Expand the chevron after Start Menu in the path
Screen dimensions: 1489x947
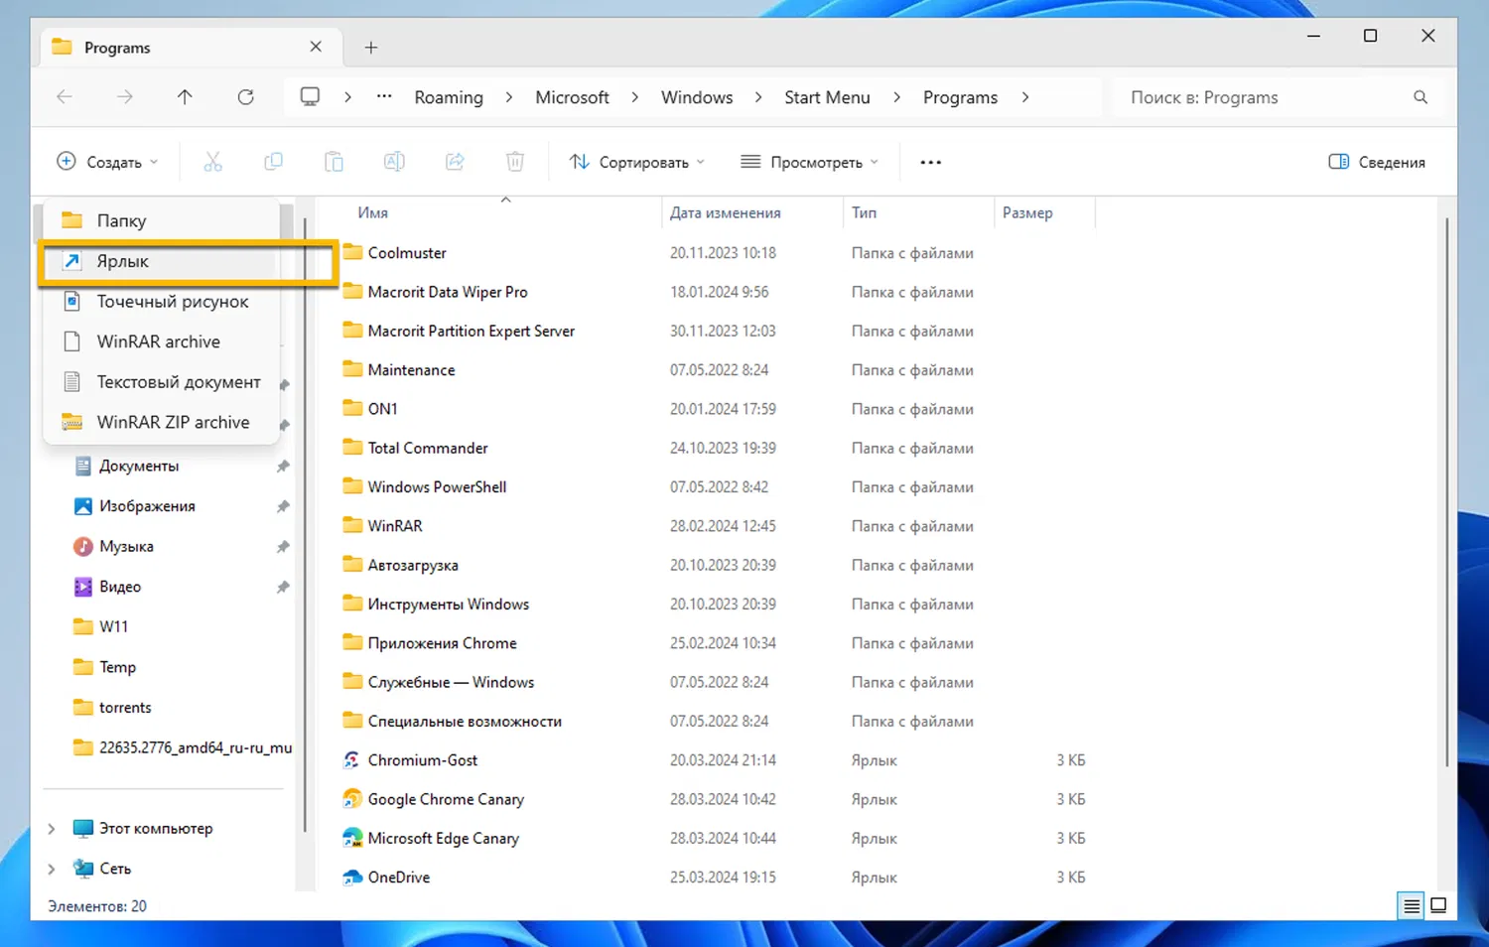click(896, 97)
